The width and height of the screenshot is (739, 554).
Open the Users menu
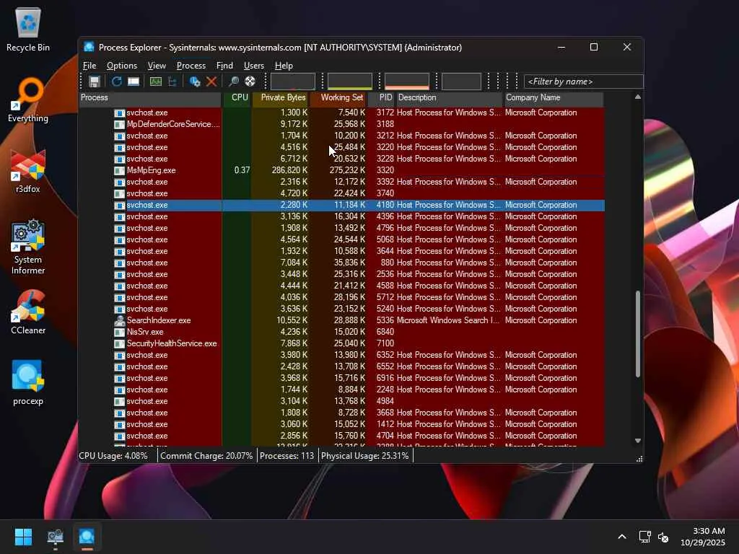pyautogui.click(x=253, y=66)
